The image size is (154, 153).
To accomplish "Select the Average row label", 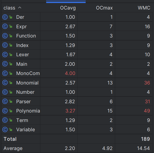I will click(13, 148).
